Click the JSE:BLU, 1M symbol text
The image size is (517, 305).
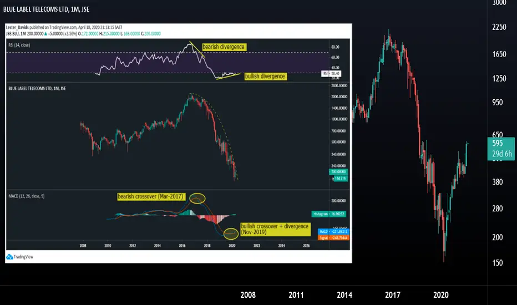(16, 34)
